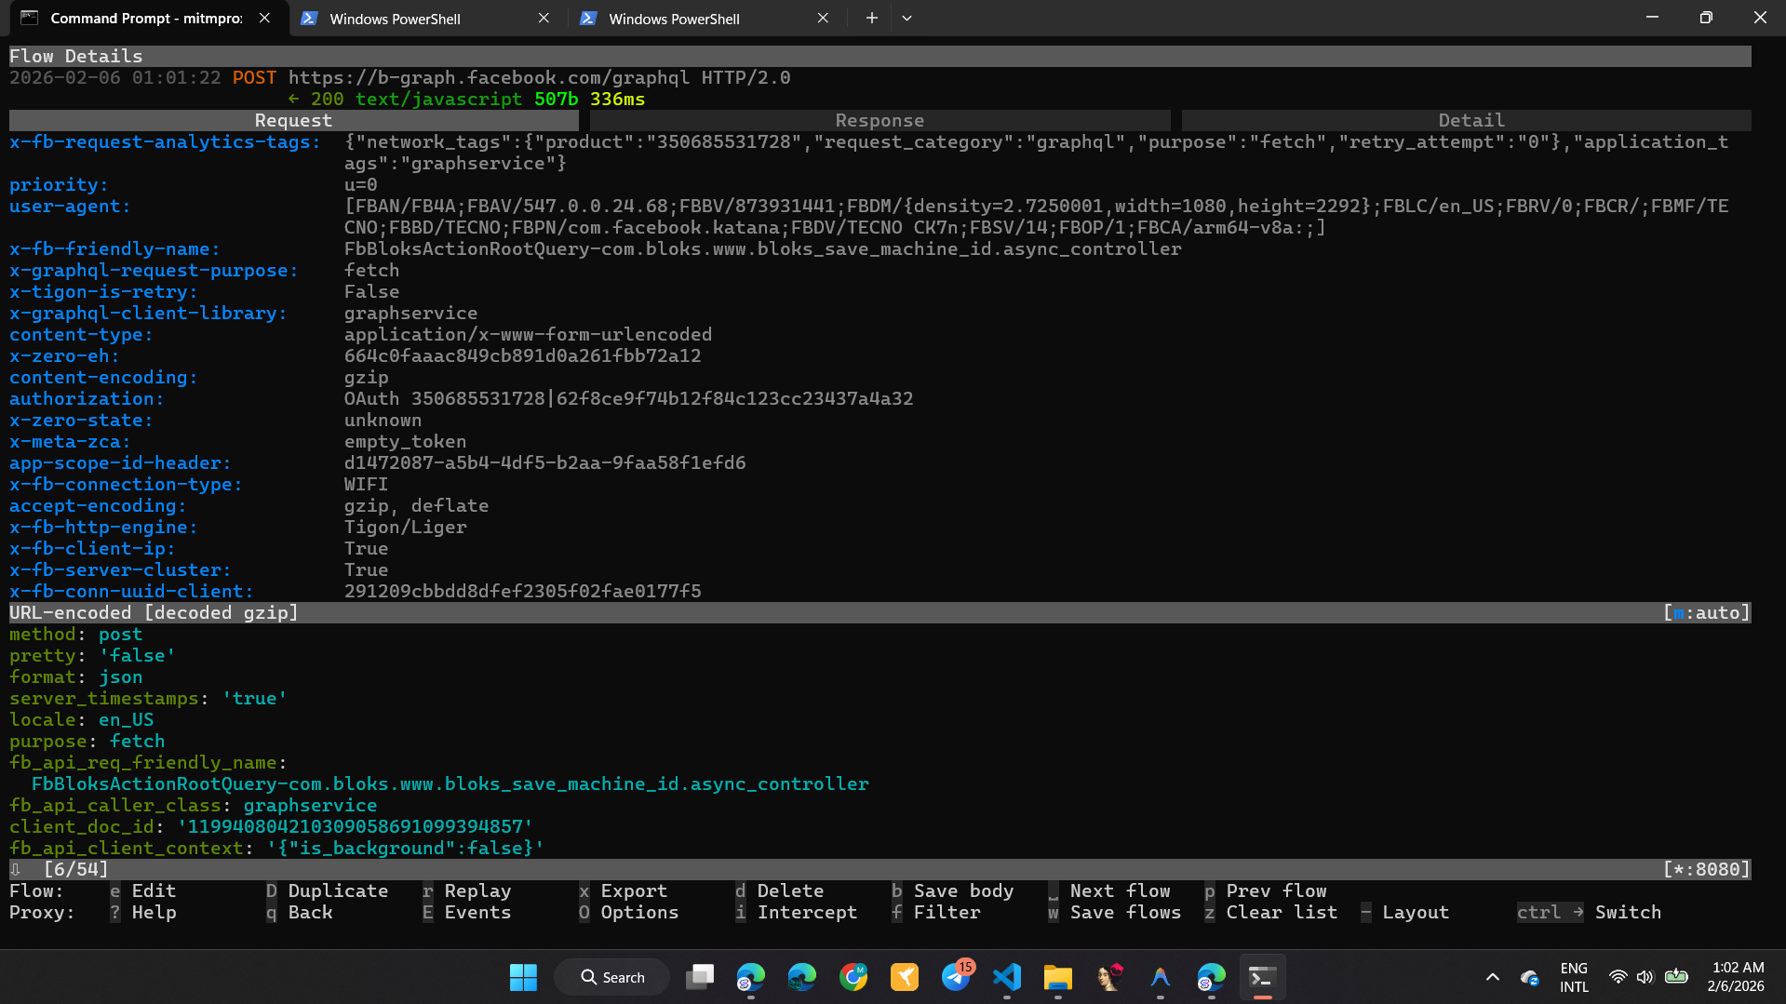
Task: Open a new terminal tab
Action: coord(871,19)
